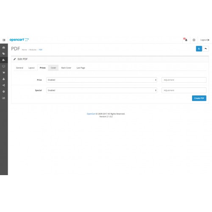The height and width of the screenshot is (212, 212).
Task: Expand the Price status dropdown
Action: (x=102, y=80)
